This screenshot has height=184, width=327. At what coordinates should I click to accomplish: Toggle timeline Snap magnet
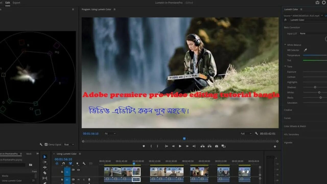pyautogui.click(x=64, y=164)
